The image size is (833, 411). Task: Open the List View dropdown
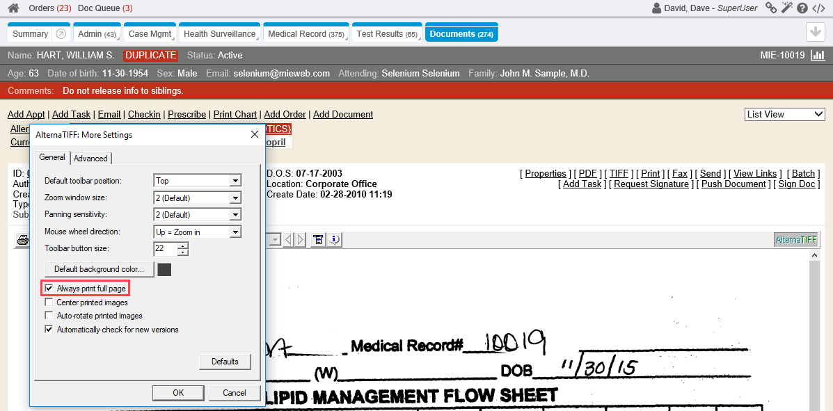click(x=784, y=114)
